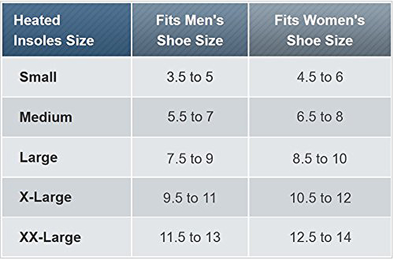Select the X-Large size row label
Image resolution: width=394 pixels, height=260 pixels.
[x=45, y=198]
